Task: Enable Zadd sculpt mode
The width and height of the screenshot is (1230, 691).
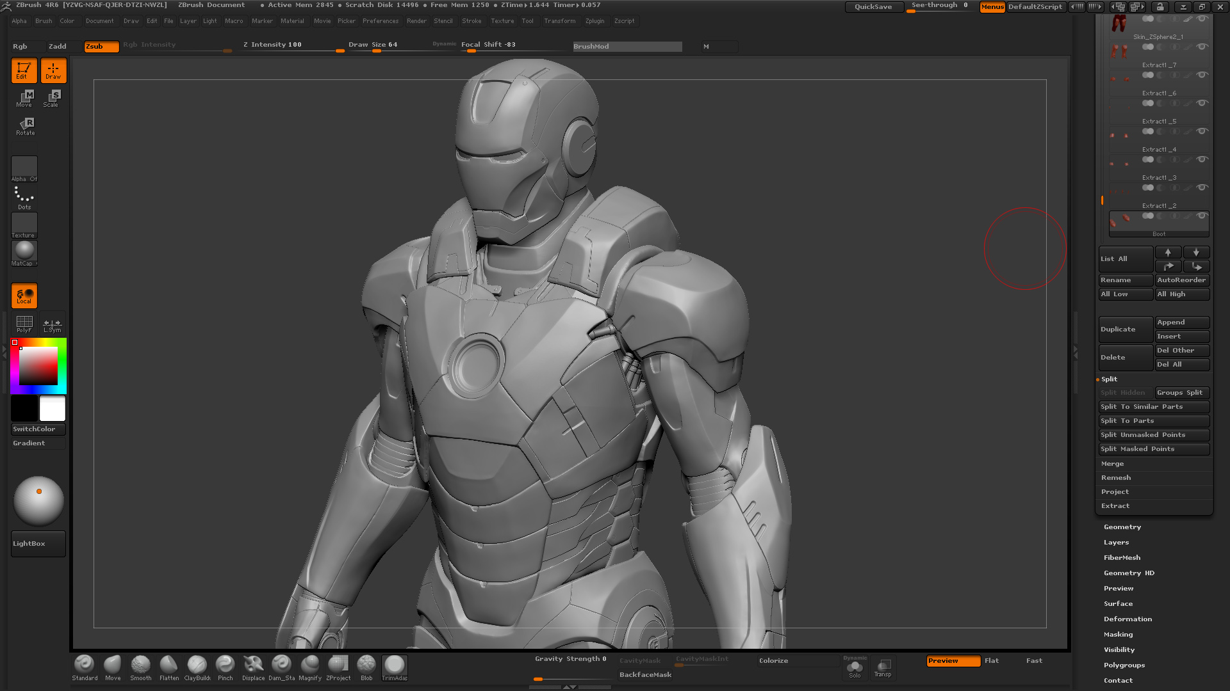Action: point(64,46)
